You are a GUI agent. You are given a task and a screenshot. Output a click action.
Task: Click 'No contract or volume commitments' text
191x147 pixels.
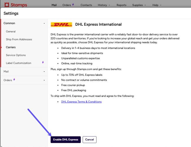tap(84, 80)
